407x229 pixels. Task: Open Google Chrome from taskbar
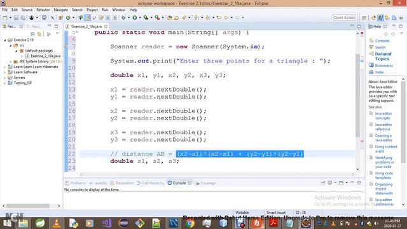point(190,223)
